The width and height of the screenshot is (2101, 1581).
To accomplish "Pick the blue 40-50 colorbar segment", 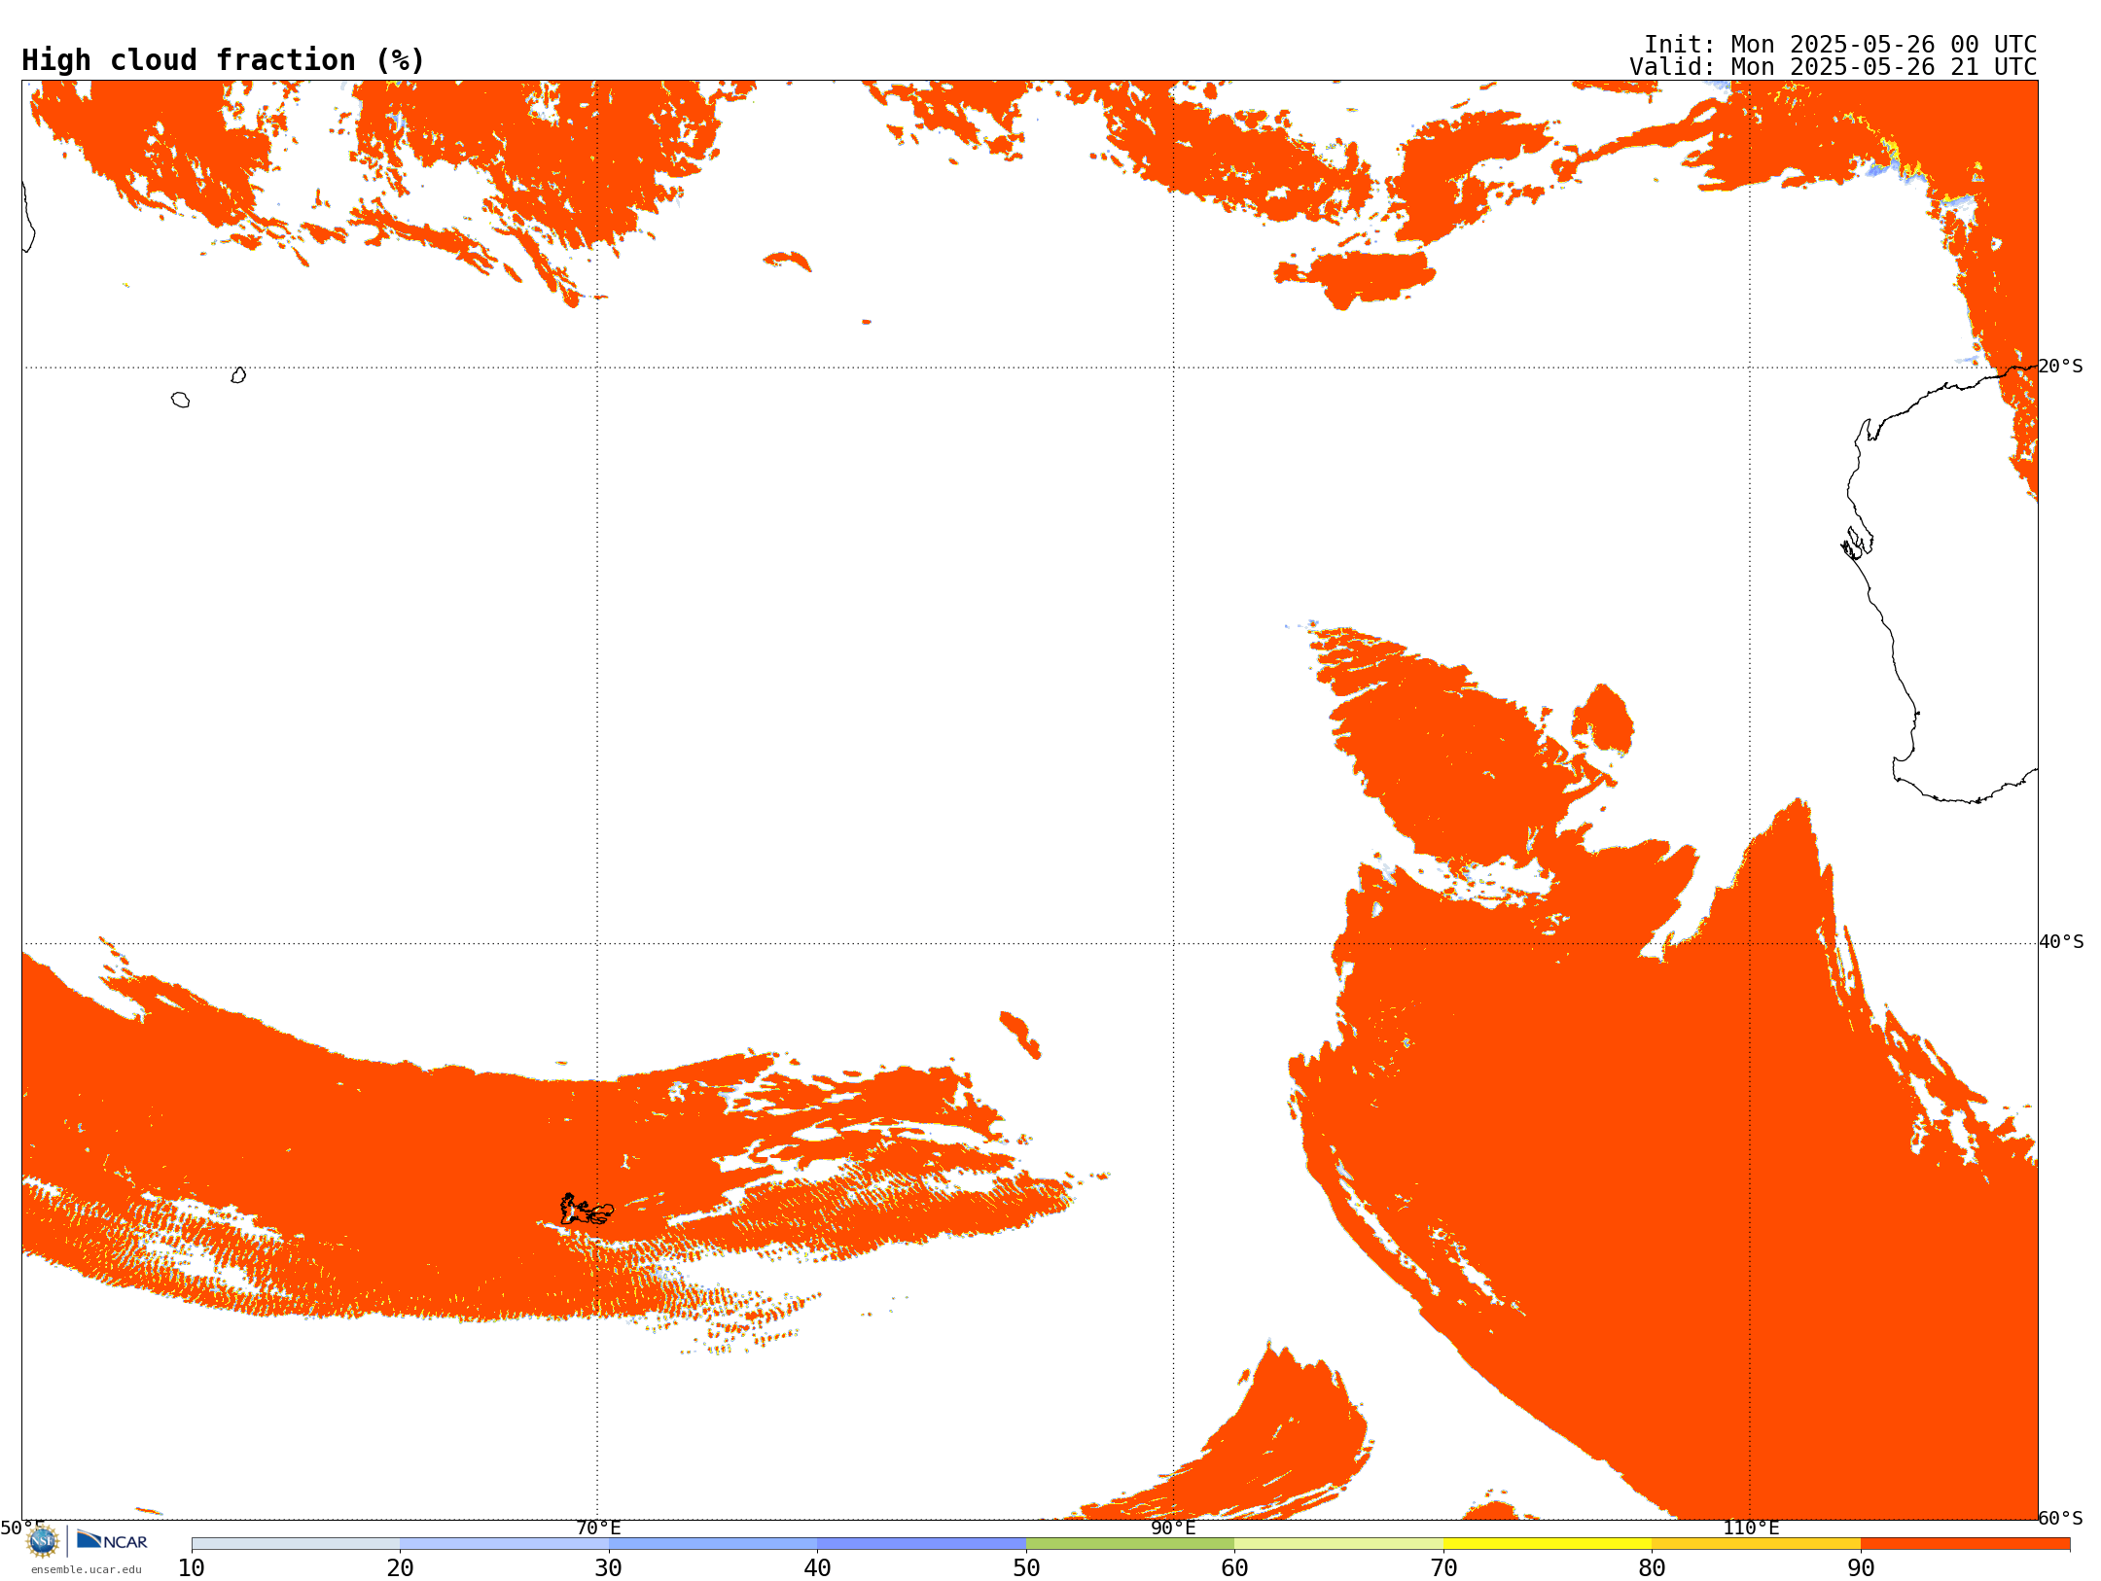I will (x=921, y=1544).
